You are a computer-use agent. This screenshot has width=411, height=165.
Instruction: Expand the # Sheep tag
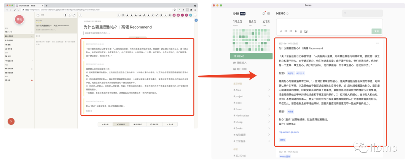[269, 122]
